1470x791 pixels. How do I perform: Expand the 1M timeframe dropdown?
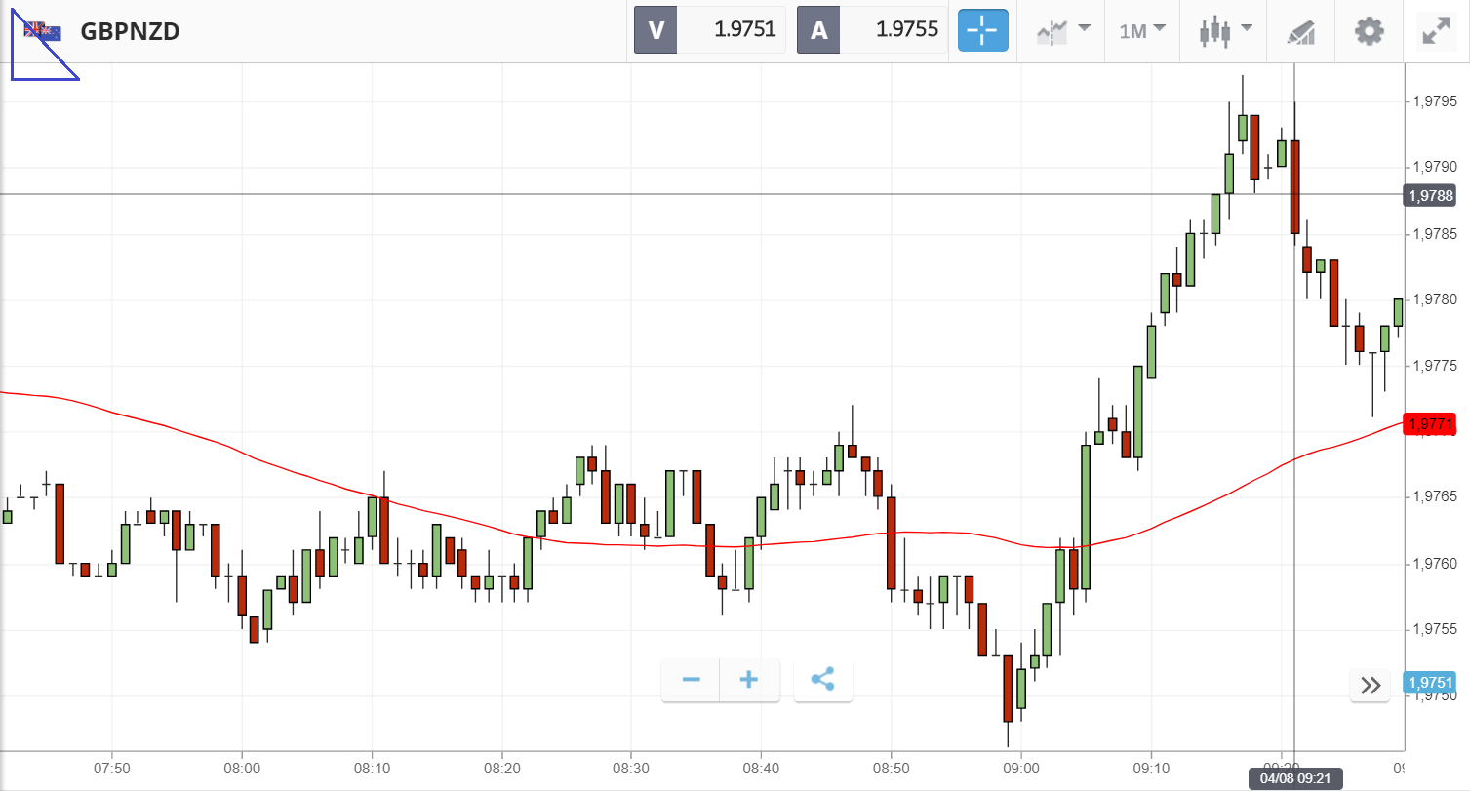tap(1142, 30)
